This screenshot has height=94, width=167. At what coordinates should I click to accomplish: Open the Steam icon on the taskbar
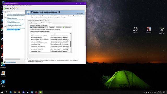pyautogui.click(x=28, y=92)
